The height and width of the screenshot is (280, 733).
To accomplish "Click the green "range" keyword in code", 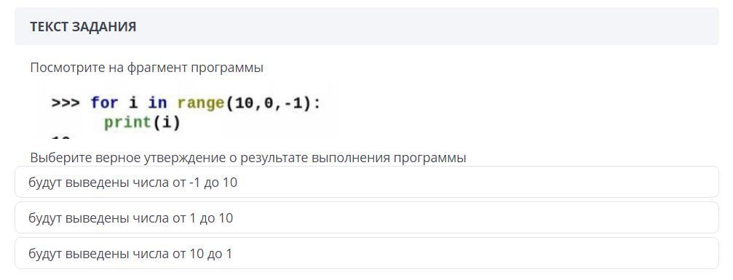I will tap(201, 103).
